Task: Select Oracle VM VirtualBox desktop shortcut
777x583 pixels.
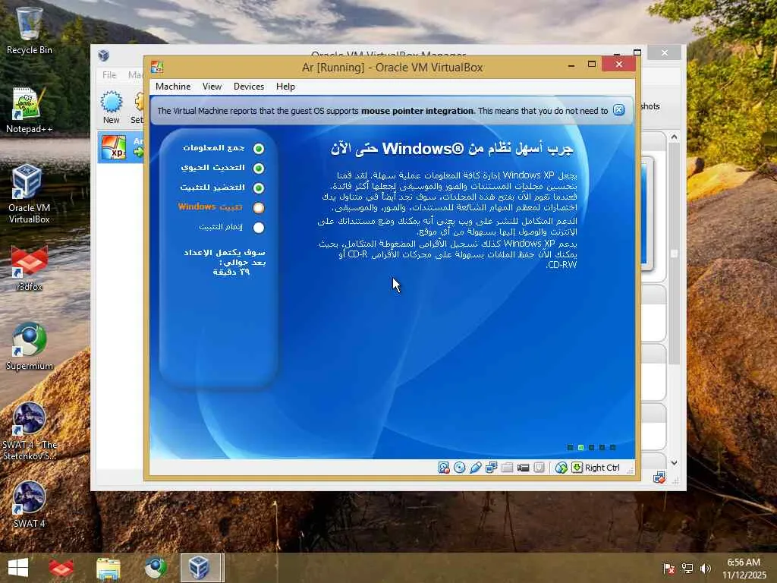Action: (30, 194)
